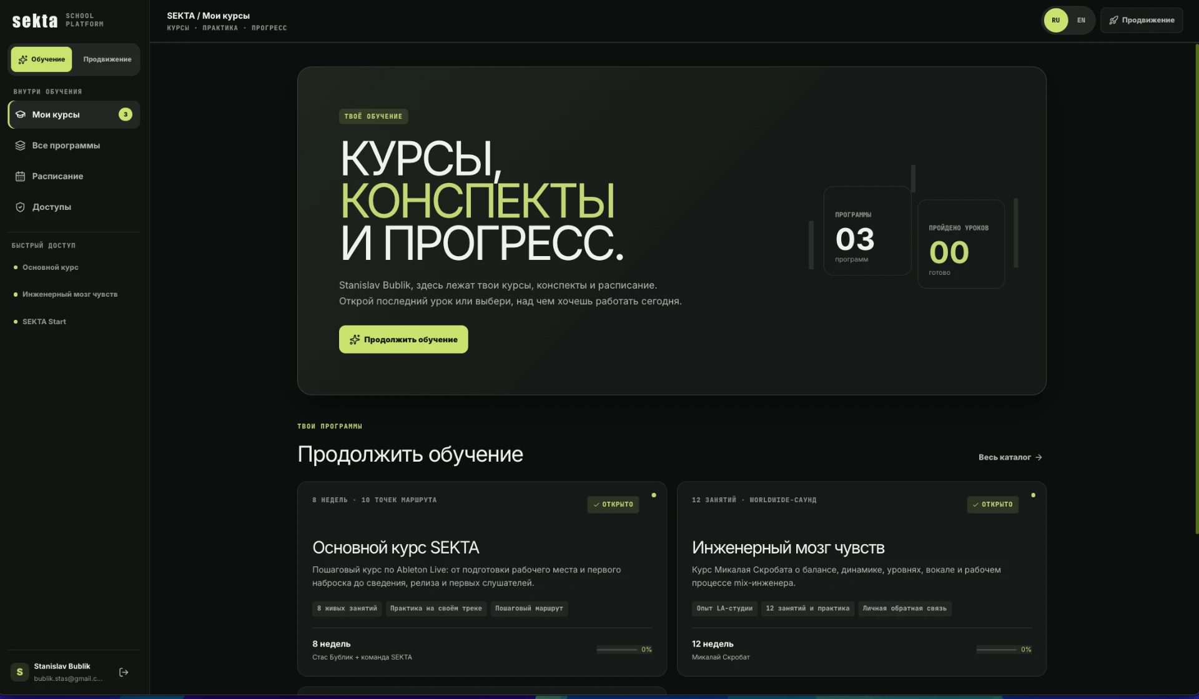Viewport: 1199px width, 699px height.
Task: Click the Основной курс SEKTA progress bar
Action: [617, 650]
